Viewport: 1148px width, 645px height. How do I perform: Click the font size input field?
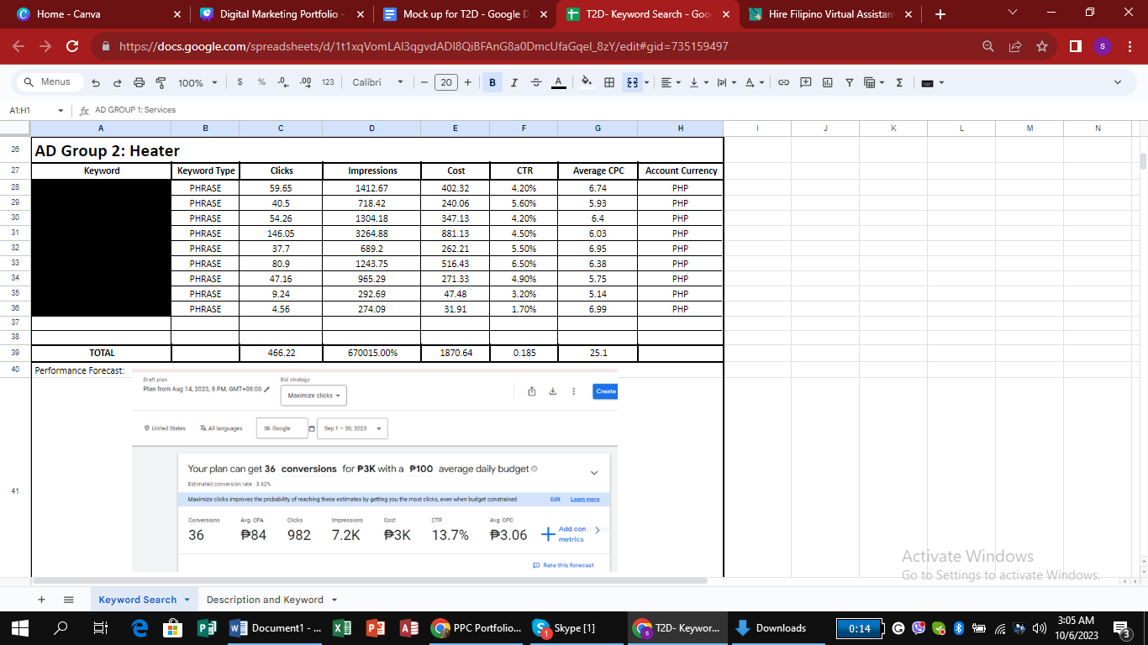click(x=446, y=82)
